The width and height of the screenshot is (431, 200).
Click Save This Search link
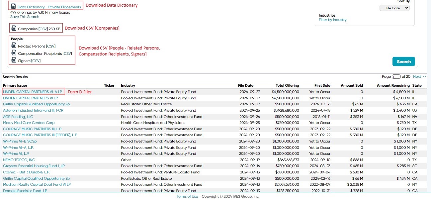click(25, 17)
